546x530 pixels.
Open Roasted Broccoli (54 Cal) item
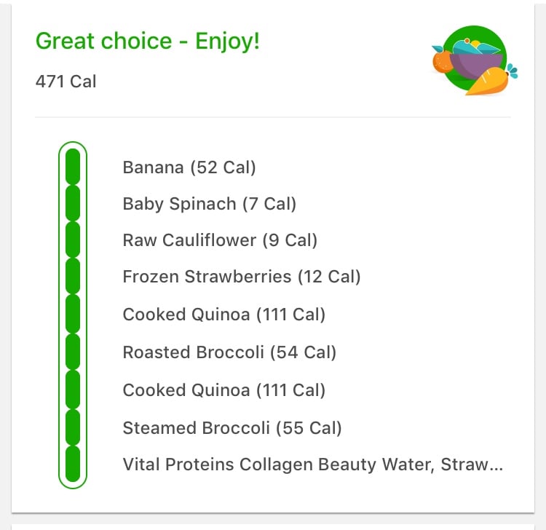coord(229,352)
